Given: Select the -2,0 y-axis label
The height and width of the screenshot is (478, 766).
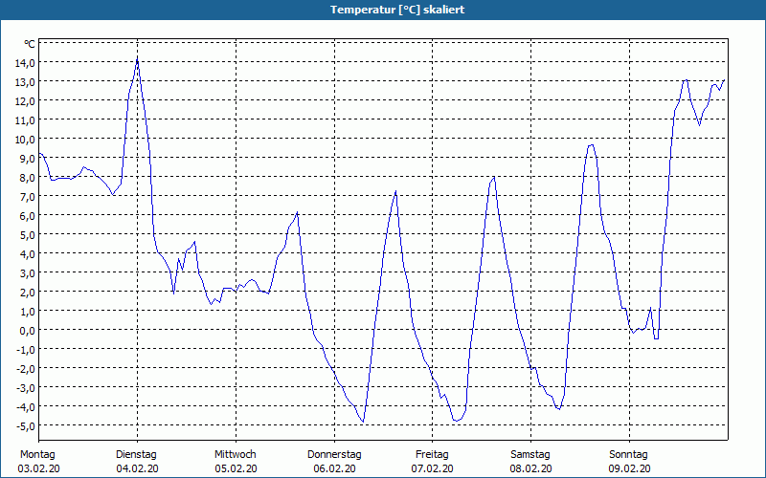Looking at the screenshot, I should [26, 368].
